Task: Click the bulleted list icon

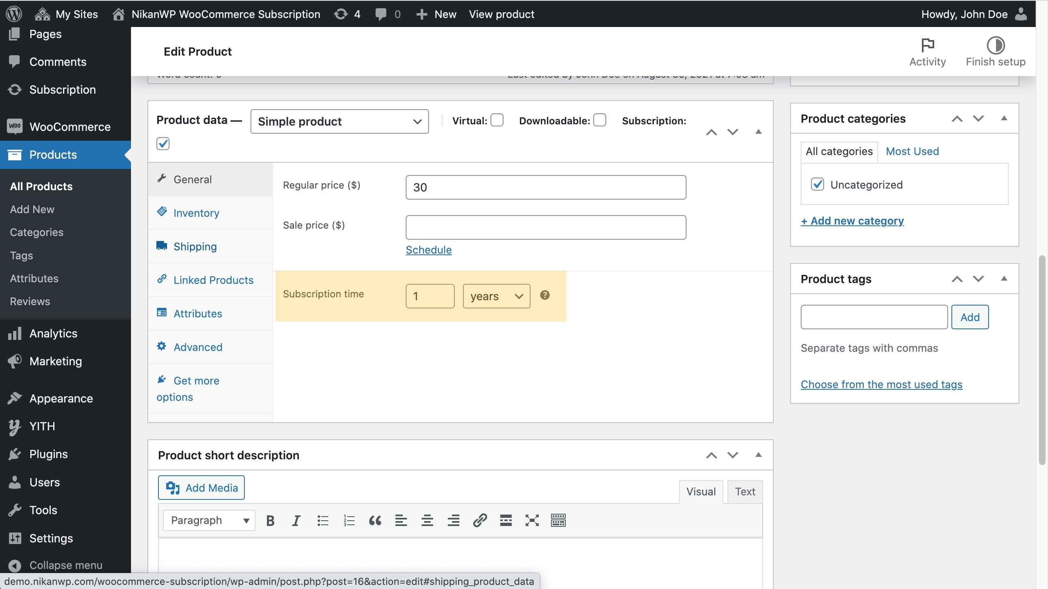Action: (x=323, y=521)
